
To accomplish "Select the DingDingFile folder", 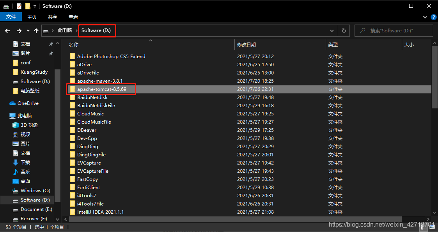I will pos(91,155).
